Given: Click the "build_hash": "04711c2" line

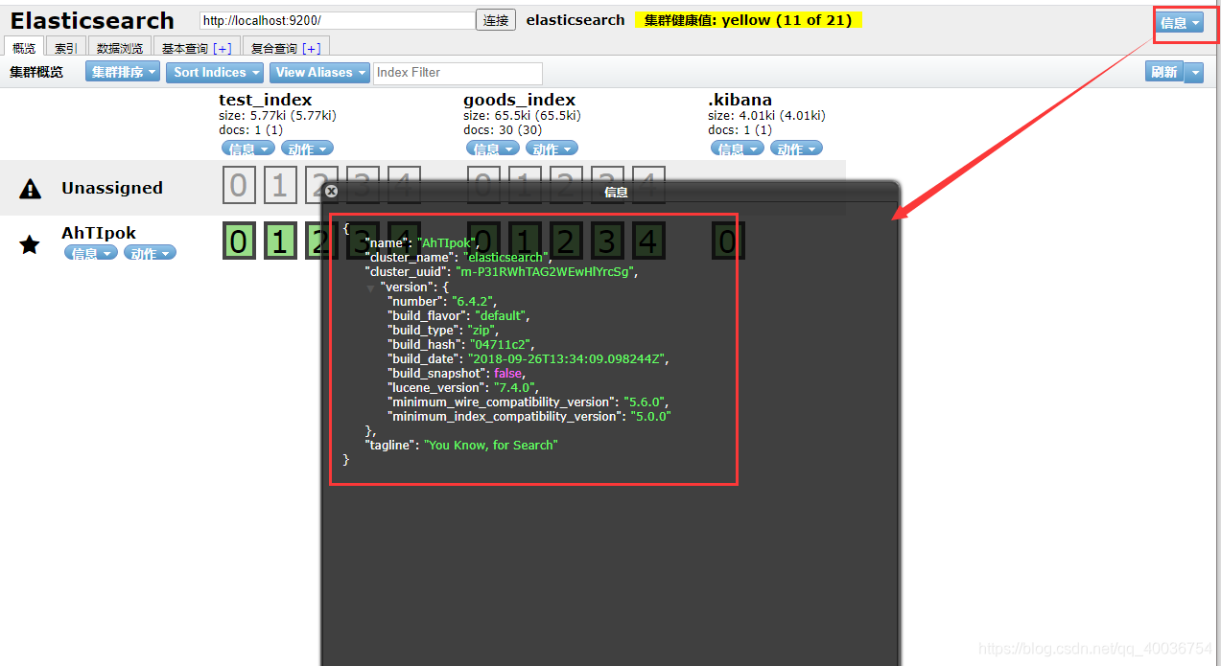Looking at the screenshot, I should (462, 344).
